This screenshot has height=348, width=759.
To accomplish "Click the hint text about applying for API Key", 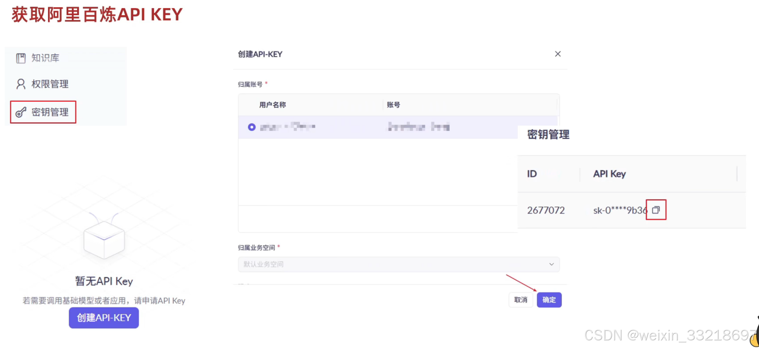I will (x=104, y=301).
